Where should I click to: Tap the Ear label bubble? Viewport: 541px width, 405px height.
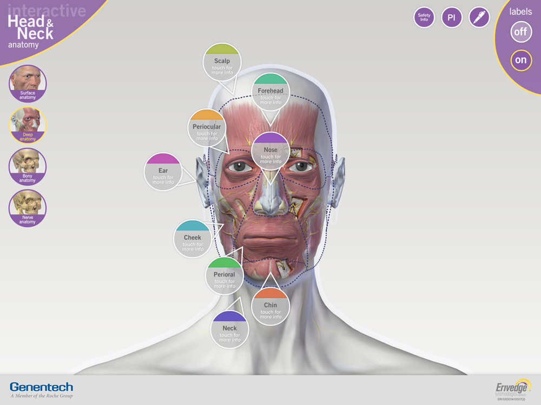point(163,172)
